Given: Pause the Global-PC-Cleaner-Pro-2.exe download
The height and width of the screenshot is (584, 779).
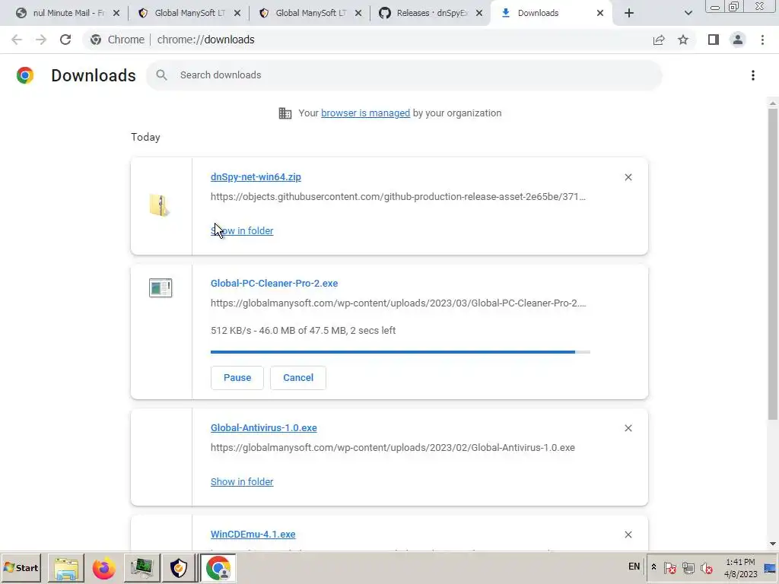Looking at the screenshot, I should (x=237, y=378).
